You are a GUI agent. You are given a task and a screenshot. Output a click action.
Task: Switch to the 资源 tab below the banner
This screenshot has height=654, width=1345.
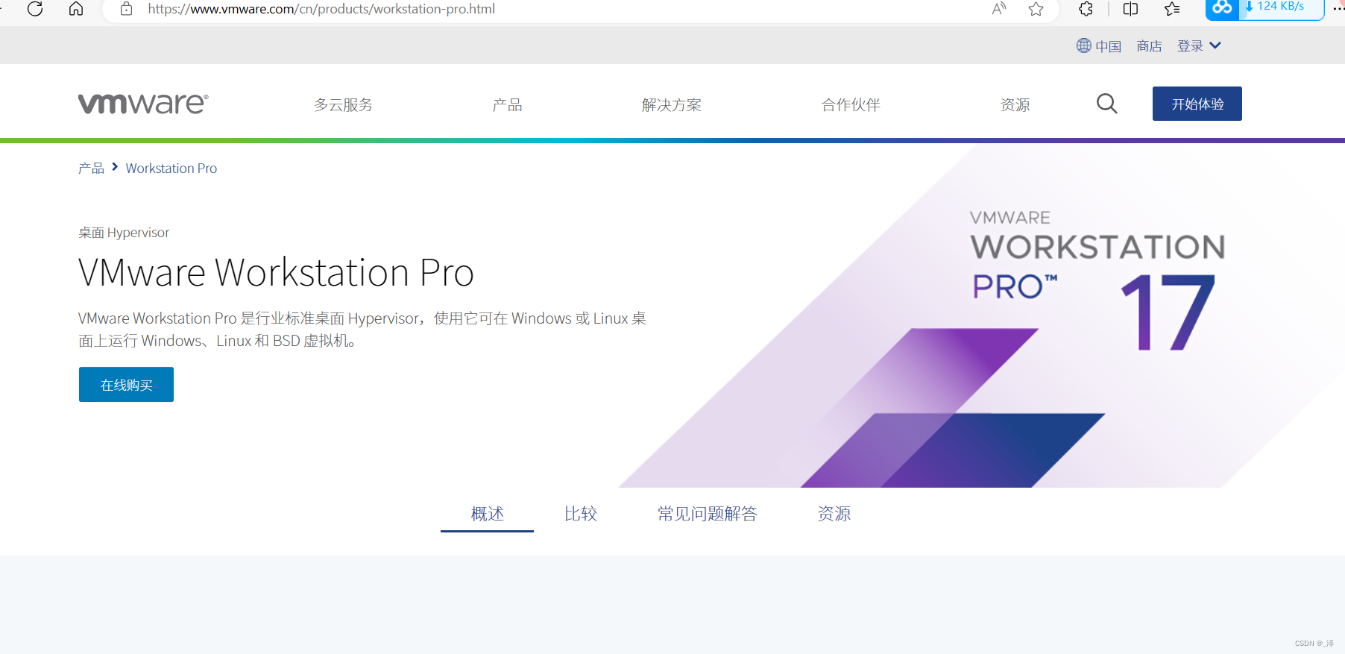pos(834,514)
